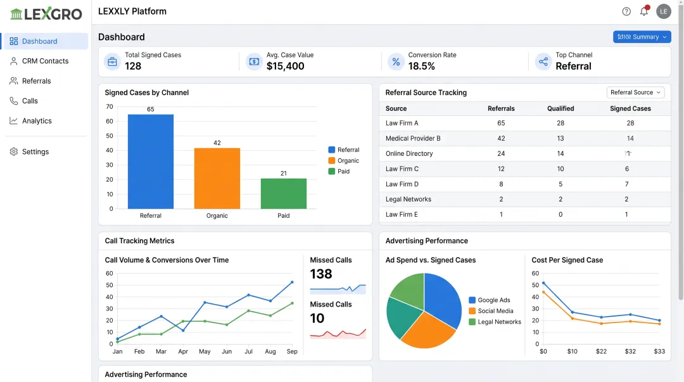The height and width of the screenshot is (382, 684).
Task: Click the Referrals people icon
Action: click(x=13, y=80)
